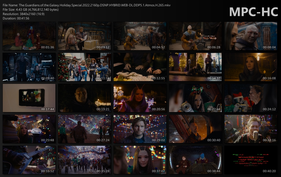
Task: Select the thumbnail stamped 00:09:40
Action: (29, 67)
